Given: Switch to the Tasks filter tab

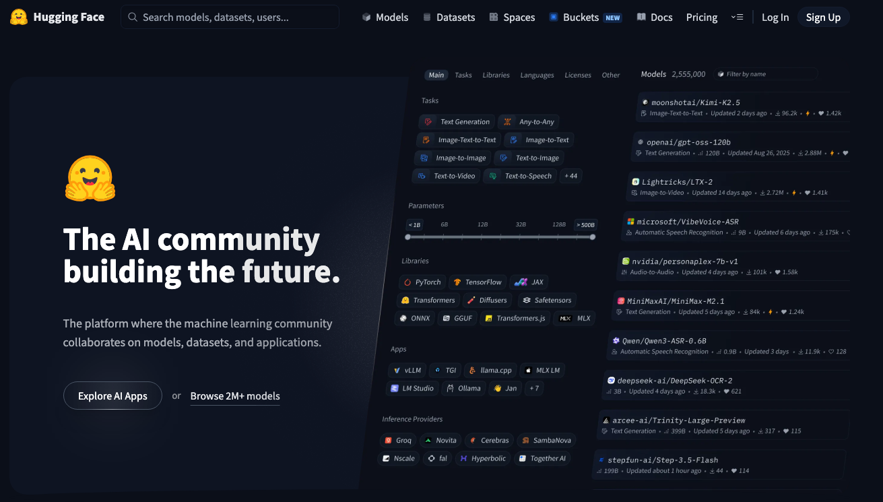Looking at the screenshot, I should click(x=463, y=75).
